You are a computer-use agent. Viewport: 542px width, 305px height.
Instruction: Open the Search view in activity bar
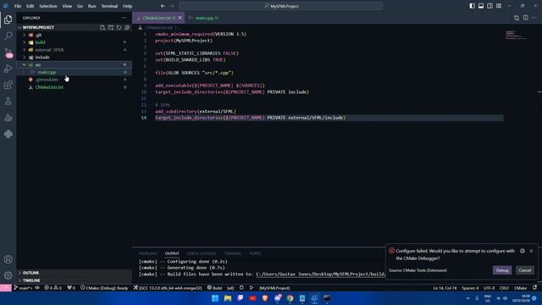pos(8,36)
